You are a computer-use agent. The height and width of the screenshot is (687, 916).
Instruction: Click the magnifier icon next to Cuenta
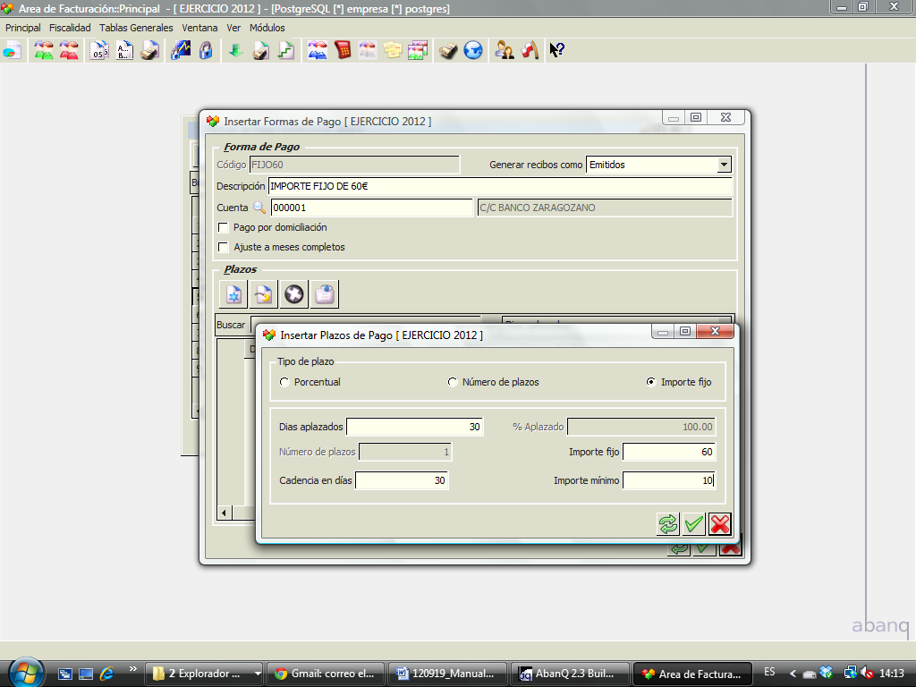tap(259, 208)
